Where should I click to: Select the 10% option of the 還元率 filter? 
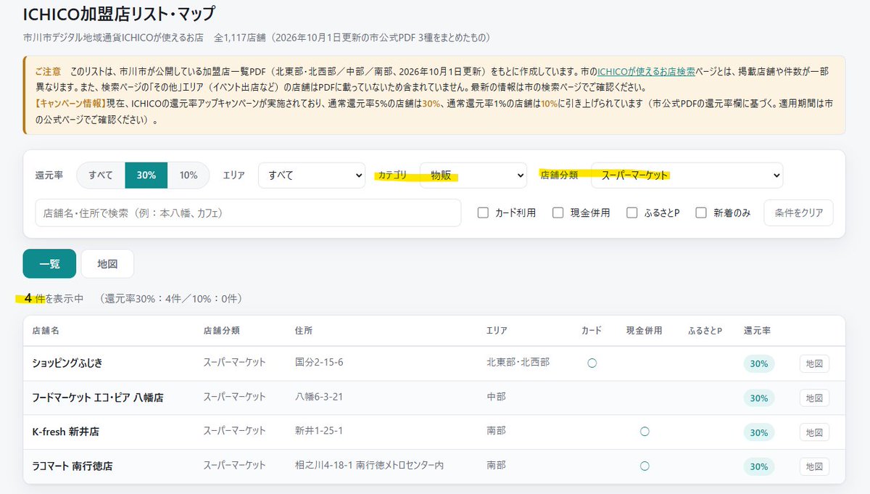(188, 175)
